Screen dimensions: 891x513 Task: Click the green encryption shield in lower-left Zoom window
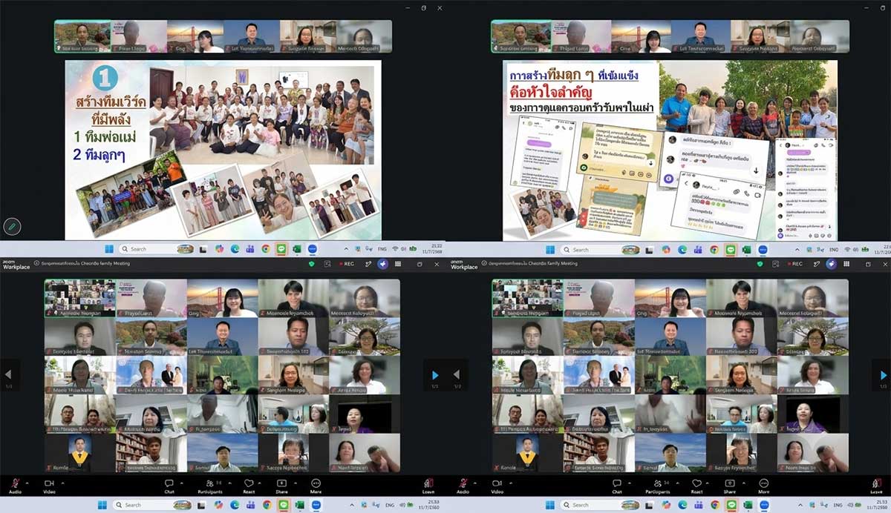click(311, 264)
